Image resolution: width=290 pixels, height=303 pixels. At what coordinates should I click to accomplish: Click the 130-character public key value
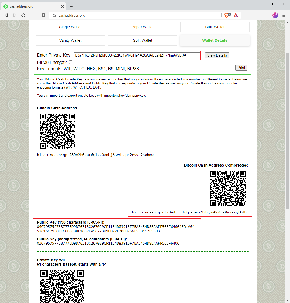(116, 229)
